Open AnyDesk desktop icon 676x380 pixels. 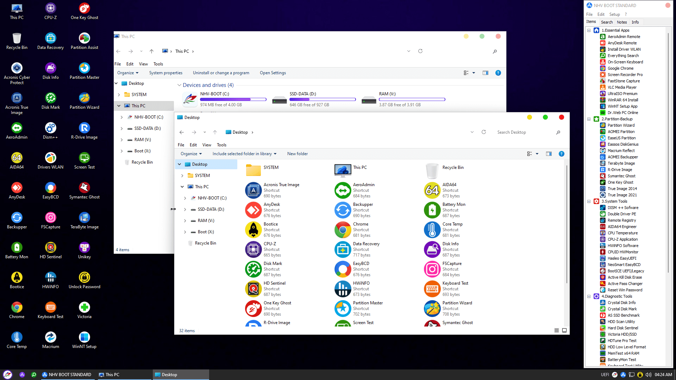17,190
